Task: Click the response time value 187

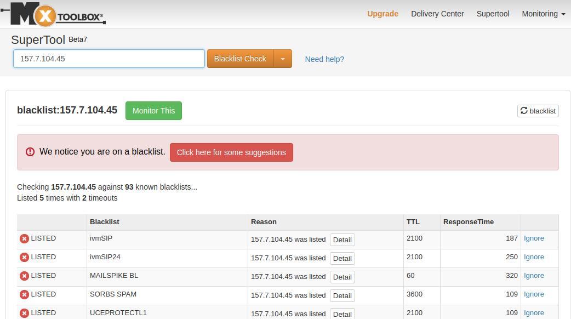Action: (x=512, y=238)
